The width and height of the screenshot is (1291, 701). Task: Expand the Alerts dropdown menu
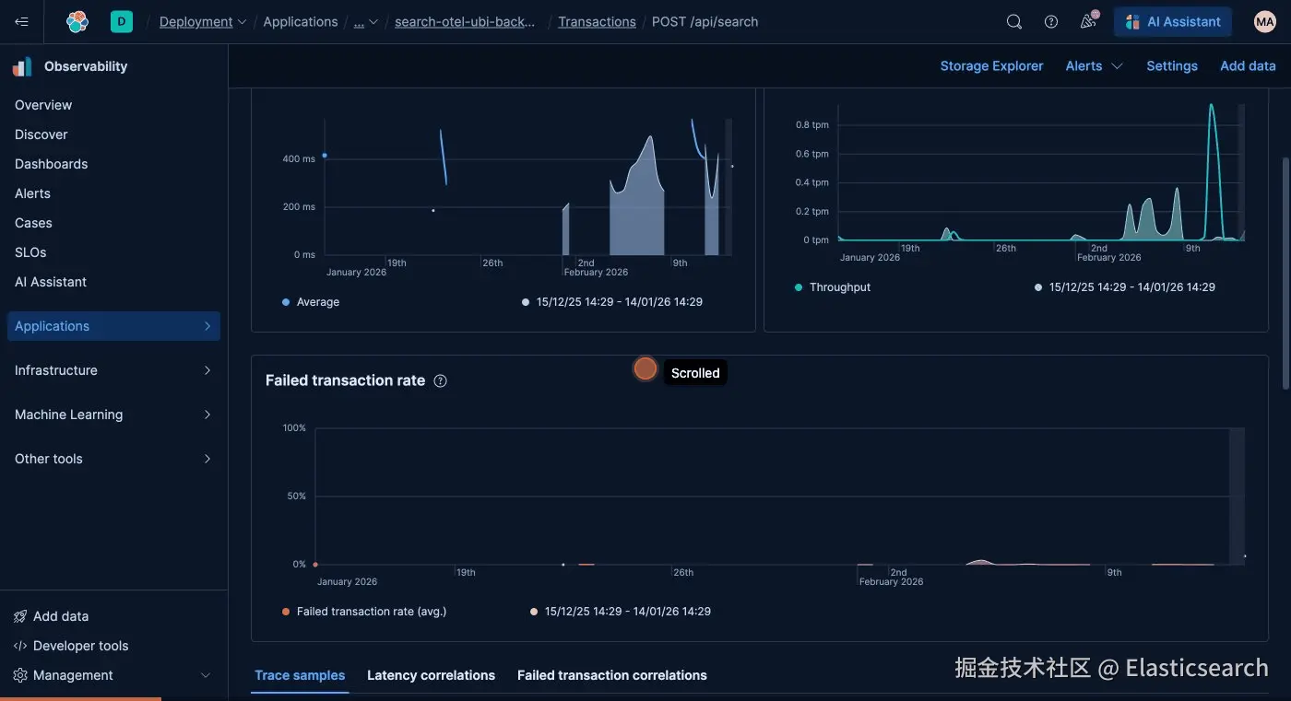[1094, 66]
